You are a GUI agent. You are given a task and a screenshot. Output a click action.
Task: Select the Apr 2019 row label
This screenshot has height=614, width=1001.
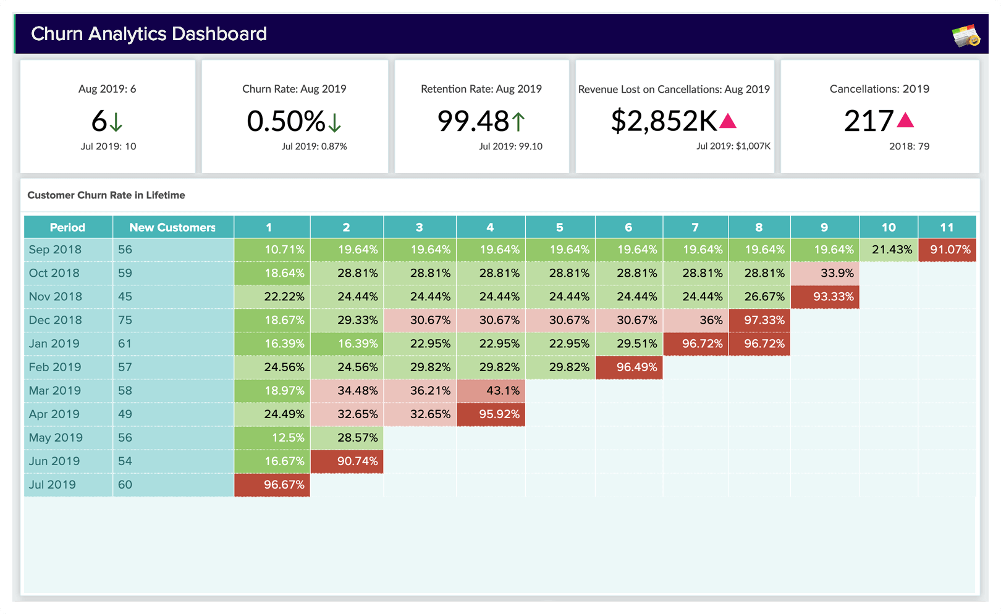tap(54, 414)
